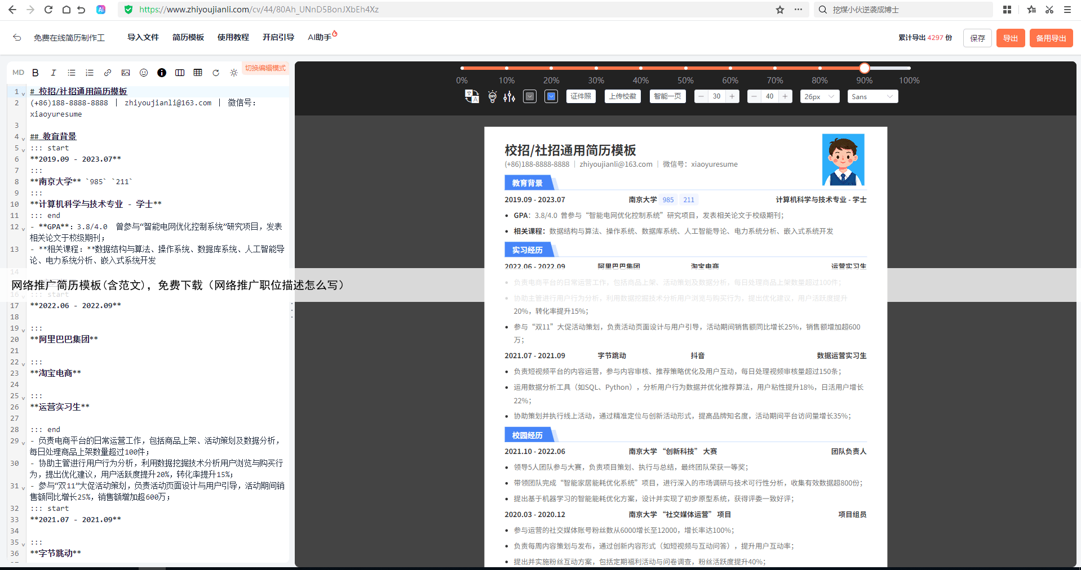Apply italic formatting in the editor toolbar
The width and height of the screenshot is (1081, 570).
click(x=54, y=73)
